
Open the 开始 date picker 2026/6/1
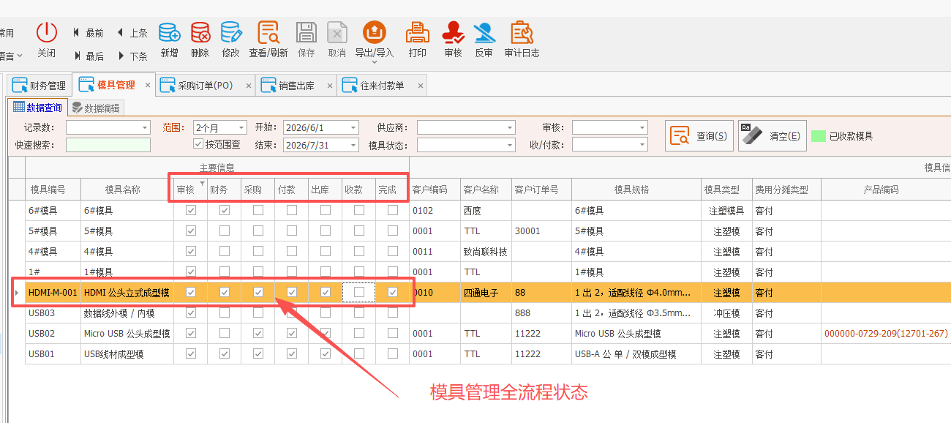click(353, 127)
